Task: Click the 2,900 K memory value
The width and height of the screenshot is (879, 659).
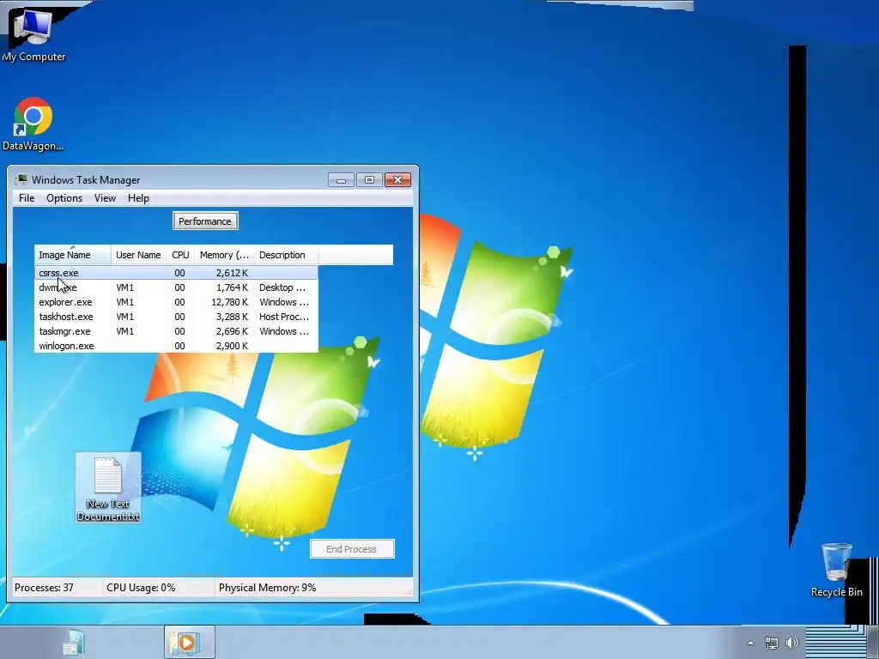Action: (x=232, y=346)
